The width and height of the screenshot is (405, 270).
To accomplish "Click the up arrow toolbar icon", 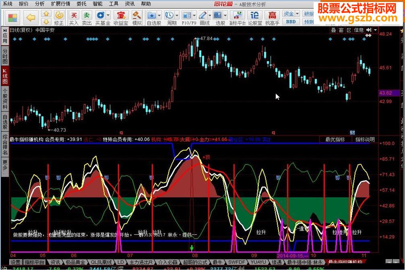I will click(x=46, y=14).
